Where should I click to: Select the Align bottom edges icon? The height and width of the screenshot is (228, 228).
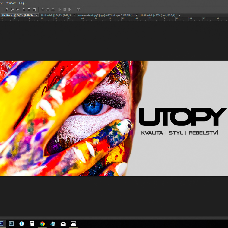pos(17,10)
